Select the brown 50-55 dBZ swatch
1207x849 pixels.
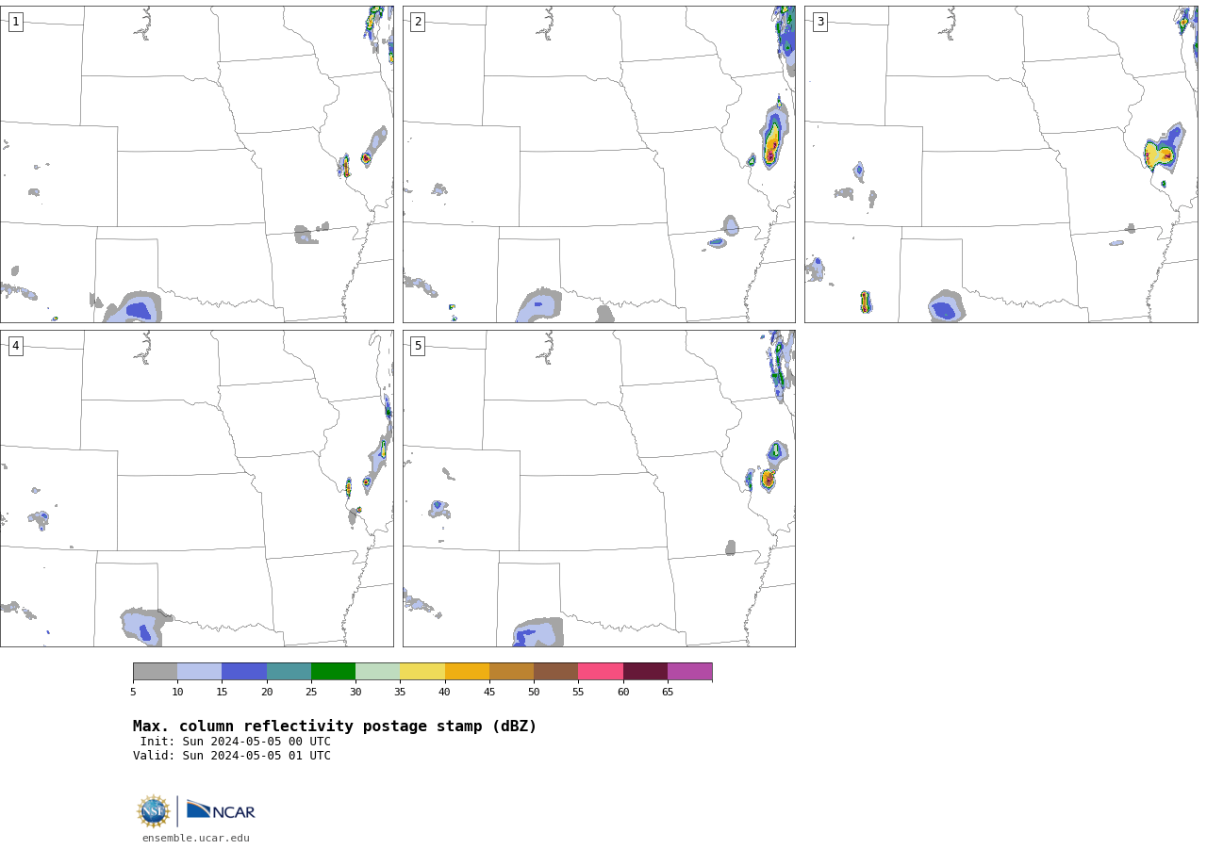pos(556,672)
